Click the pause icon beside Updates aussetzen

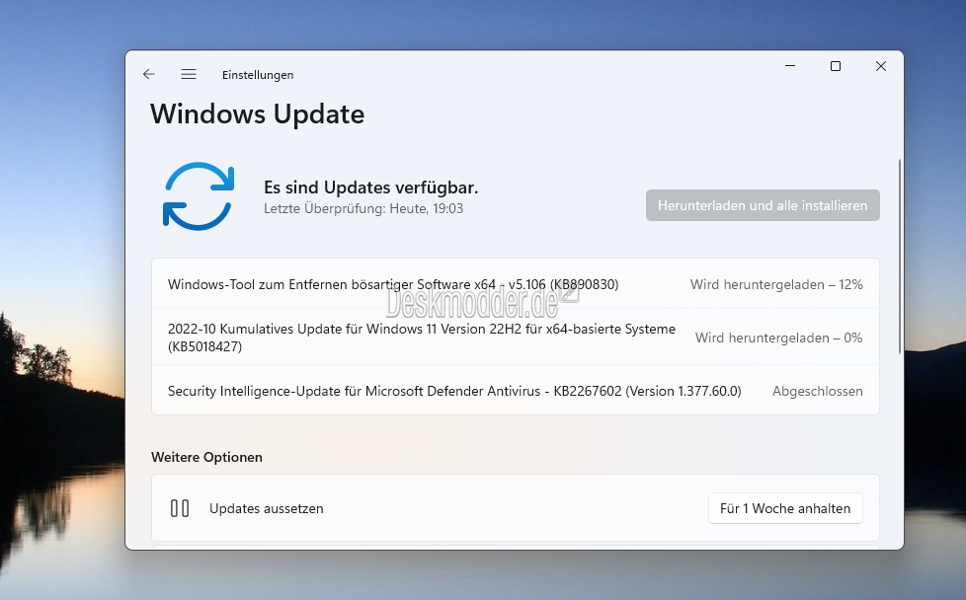180,508
